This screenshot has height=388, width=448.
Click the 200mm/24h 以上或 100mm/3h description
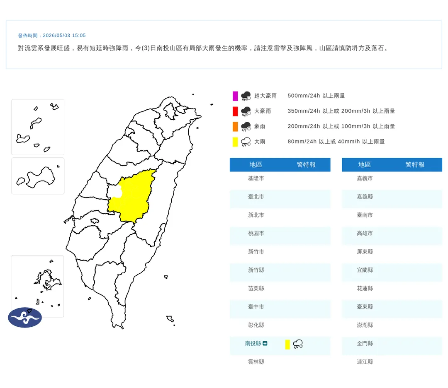(341, 126)
